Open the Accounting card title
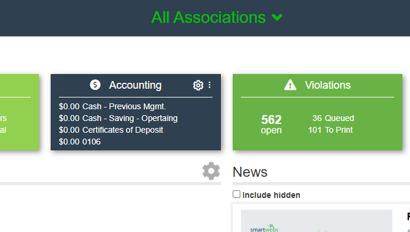Screen dimensions: 410x232 [135, 85]
